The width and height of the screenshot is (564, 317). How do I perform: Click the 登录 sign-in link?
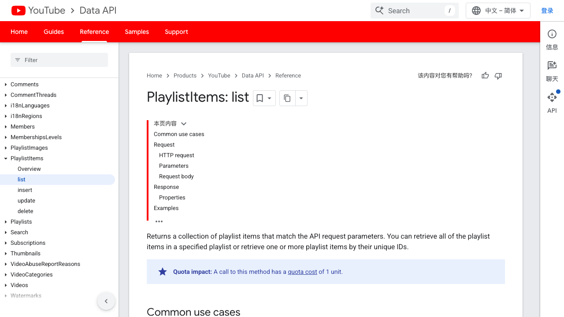pyautogui.click(x=547, y=11)
